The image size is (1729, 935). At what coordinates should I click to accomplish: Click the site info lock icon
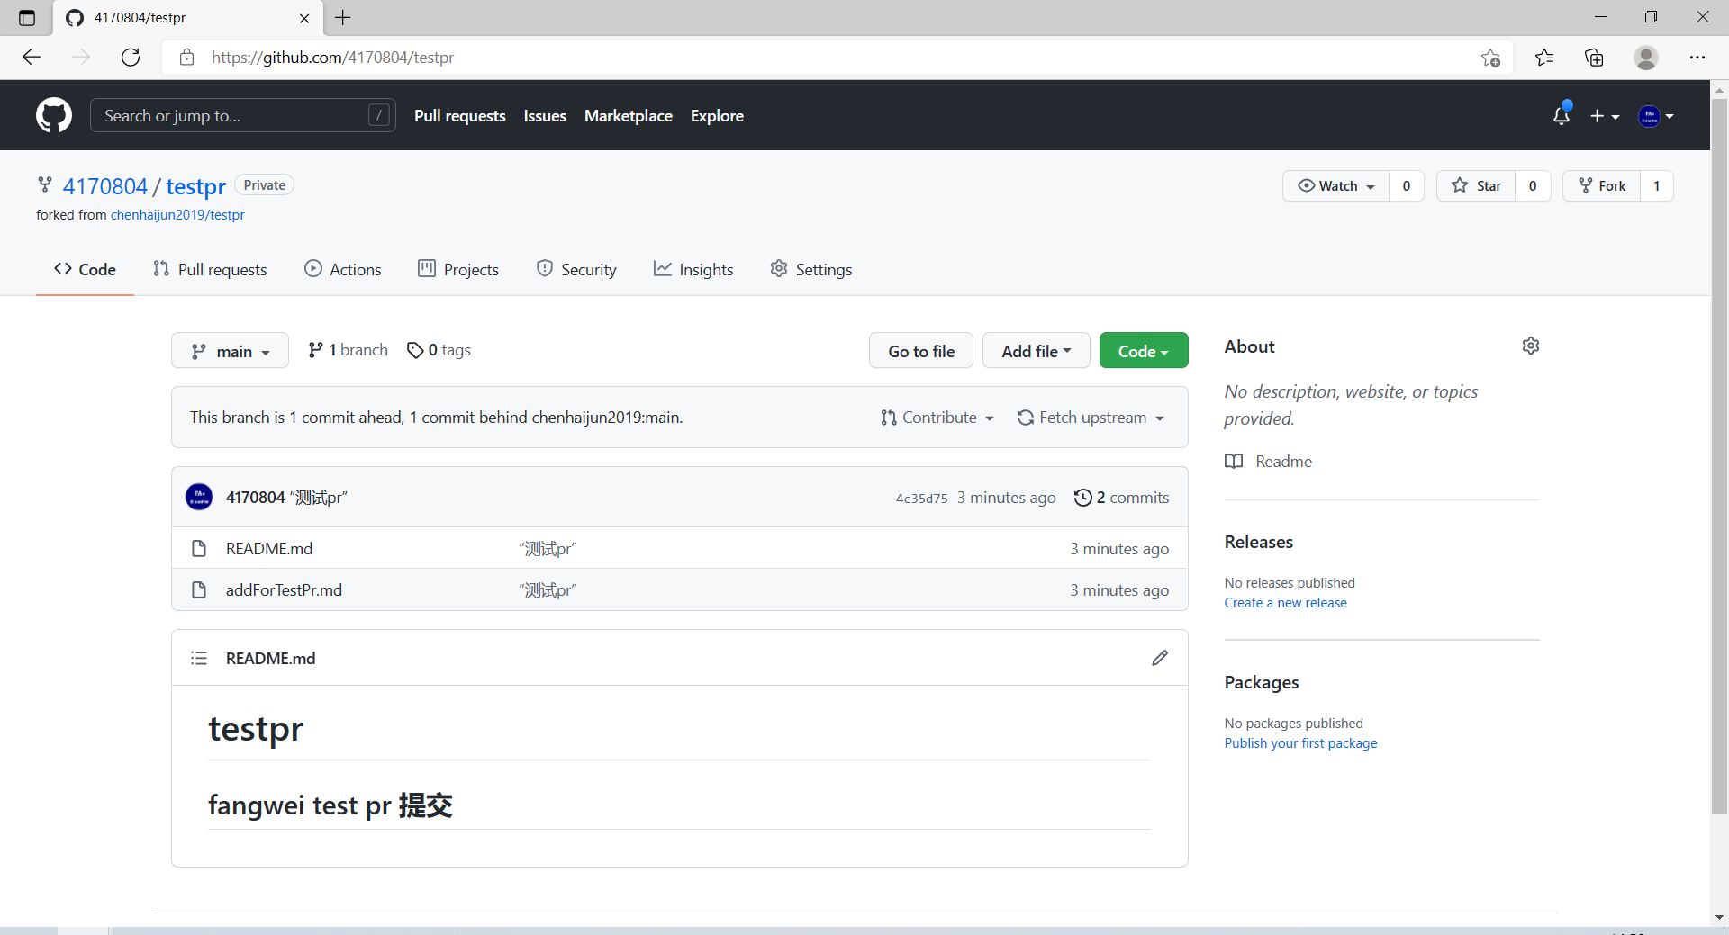(186, 58)
